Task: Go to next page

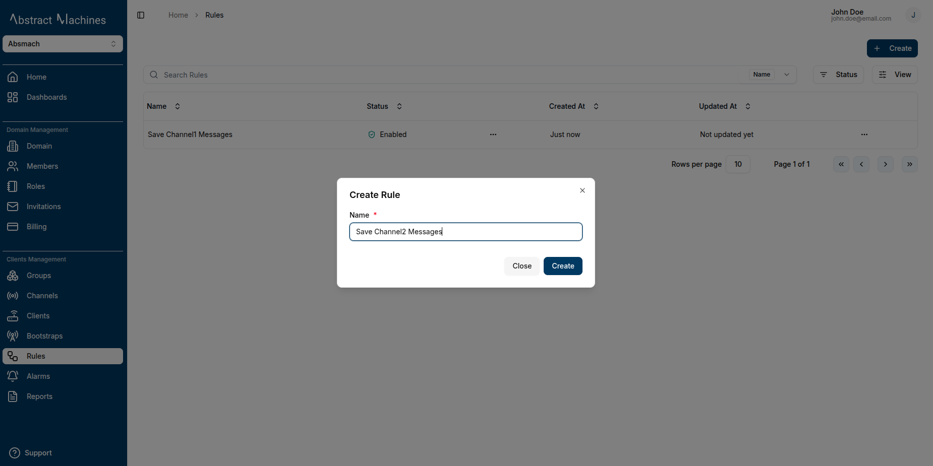Action: pos(886,164)
